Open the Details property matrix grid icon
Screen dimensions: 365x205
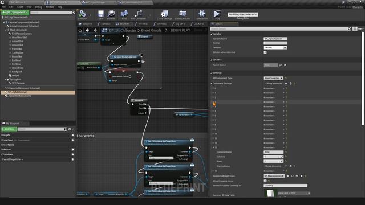point(355,29)
